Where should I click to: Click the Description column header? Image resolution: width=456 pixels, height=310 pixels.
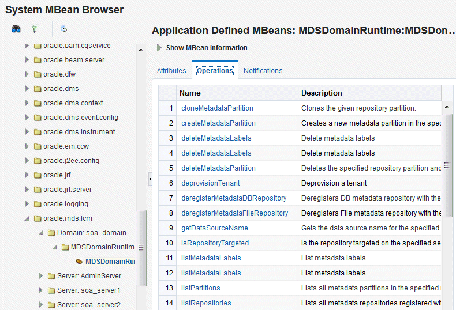(369, 93)
